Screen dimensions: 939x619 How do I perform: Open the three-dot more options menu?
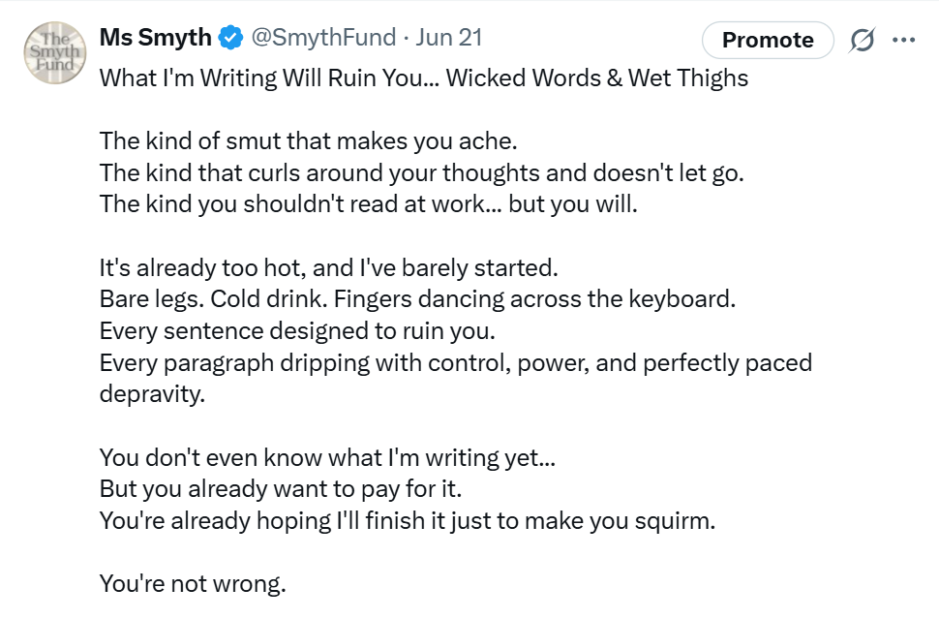[904, 40]
